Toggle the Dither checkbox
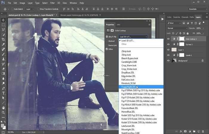The width and height of the screenshot is (209, 134). [x=107, y=49]
